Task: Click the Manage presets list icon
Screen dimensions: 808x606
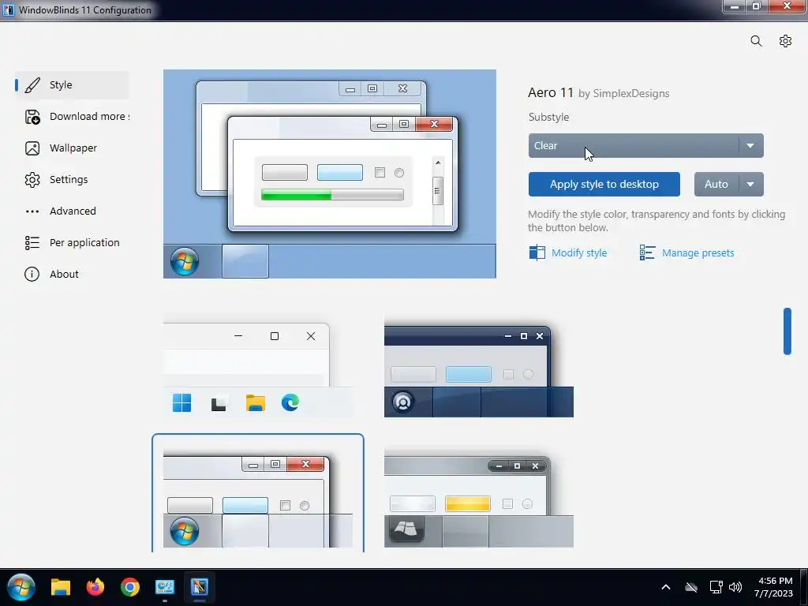Action: coord(647,252)
